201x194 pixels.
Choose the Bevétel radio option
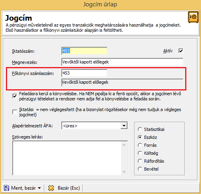click(140, 169)
